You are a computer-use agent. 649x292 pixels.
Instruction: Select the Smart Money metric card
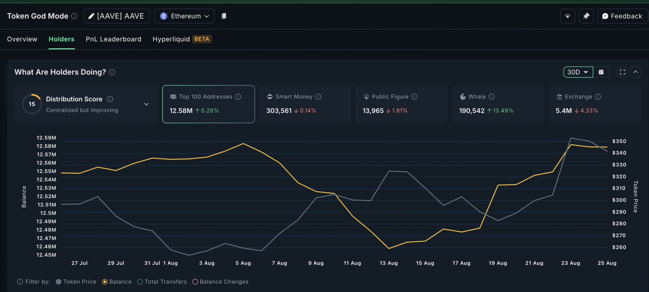[305, 104]
